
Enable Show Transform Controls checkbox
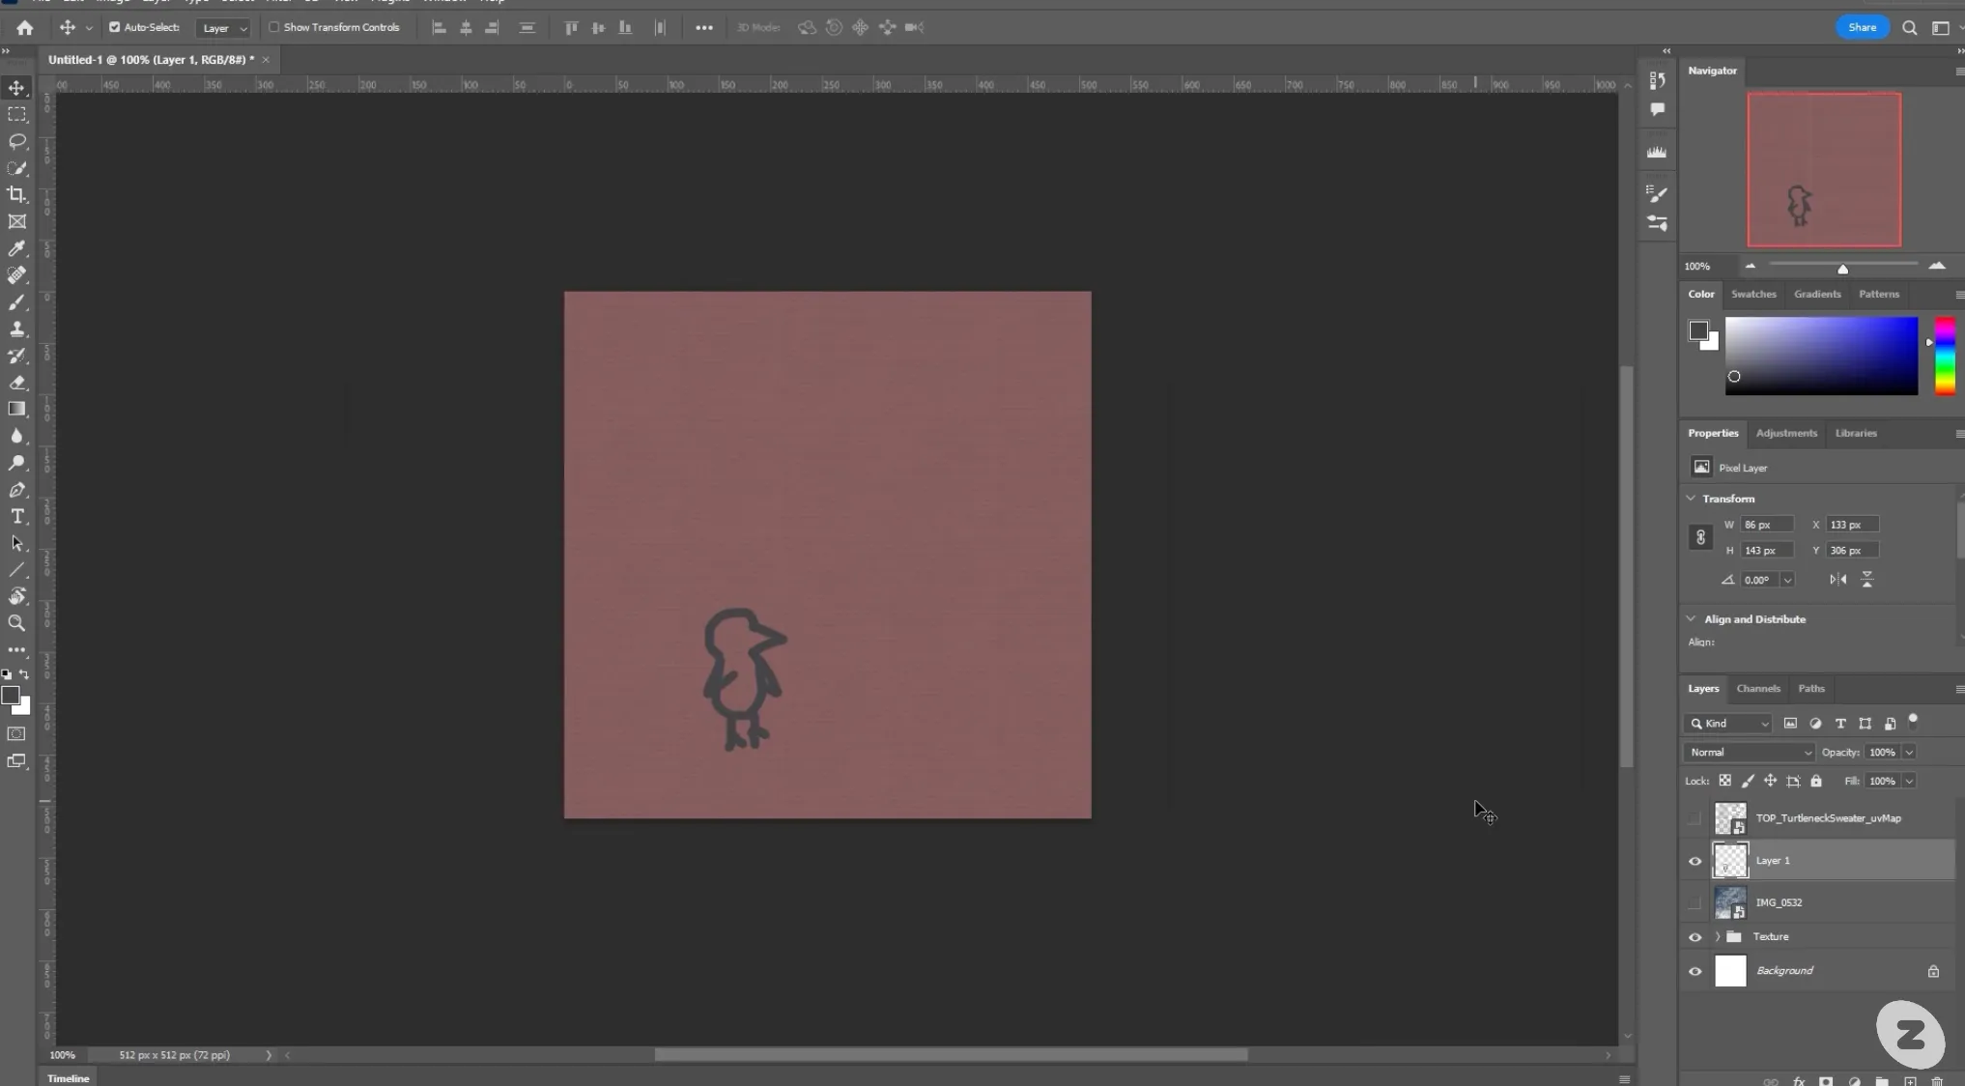273,27
